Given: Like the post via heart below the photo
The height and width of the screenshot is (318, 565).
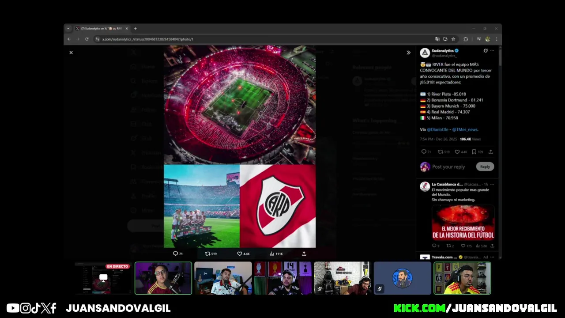Looking at the screenshot, I should pos(243,254).
